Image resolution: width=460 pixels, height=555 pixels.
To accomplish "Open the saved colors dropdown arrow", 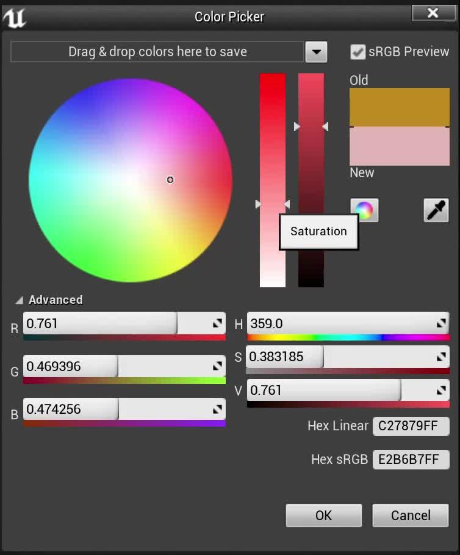I will point(316,52).
